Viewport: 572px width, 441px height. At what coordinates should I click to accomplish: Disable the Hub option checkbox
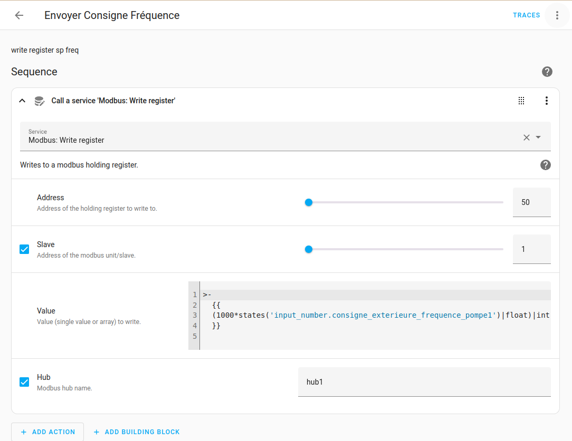pyautogui.click(x=24, y=381)
